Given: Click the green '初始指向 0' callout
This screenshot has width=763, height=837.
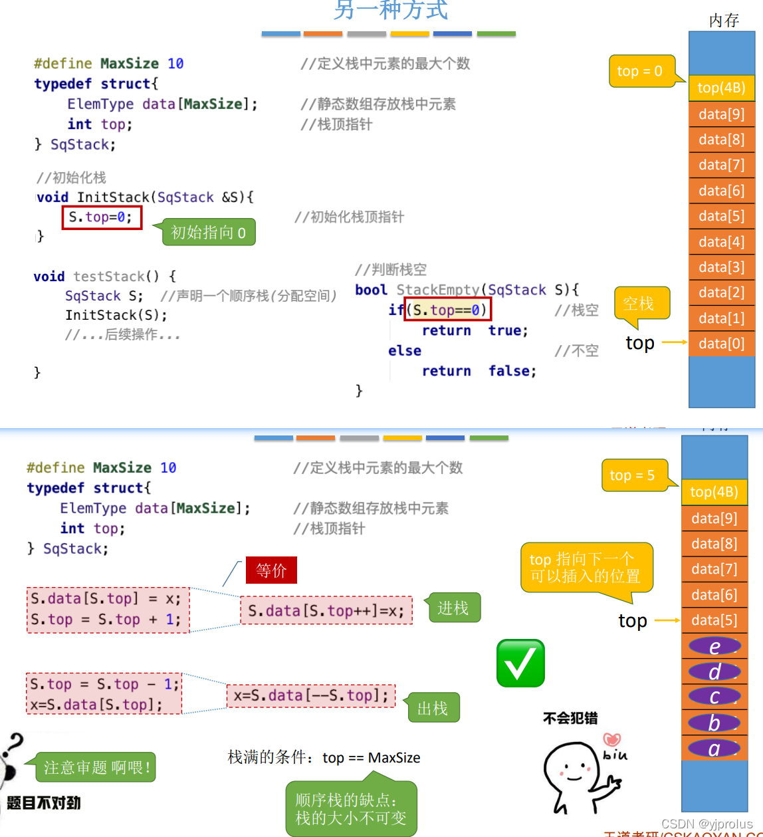Looking at the screenshot, I should coord(208,232).
